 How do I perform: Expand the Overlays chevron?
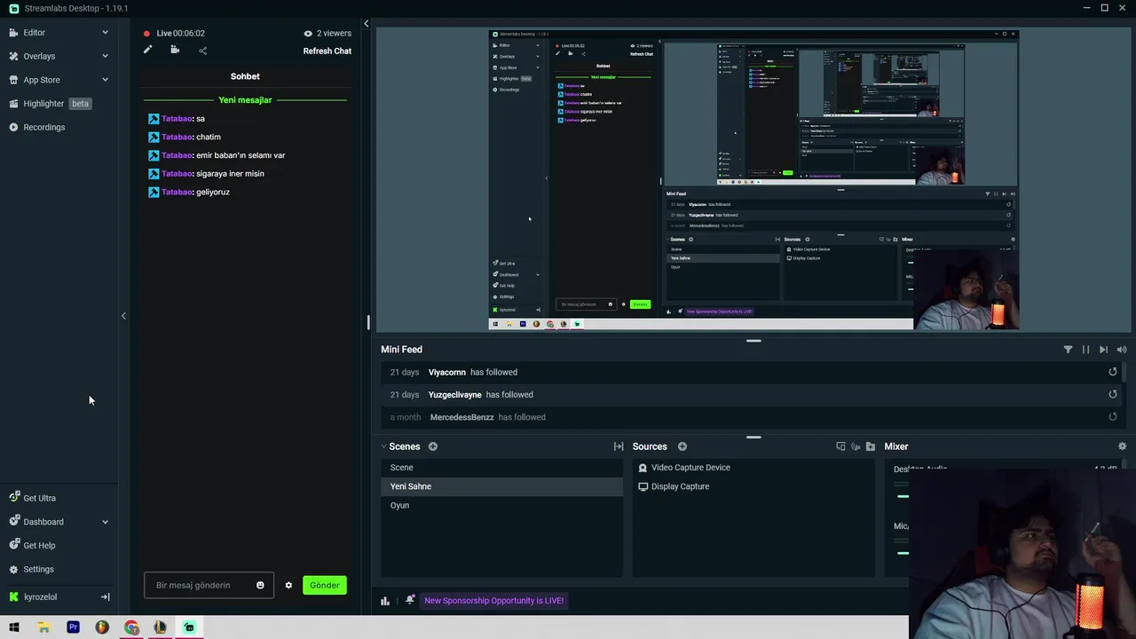105,56
